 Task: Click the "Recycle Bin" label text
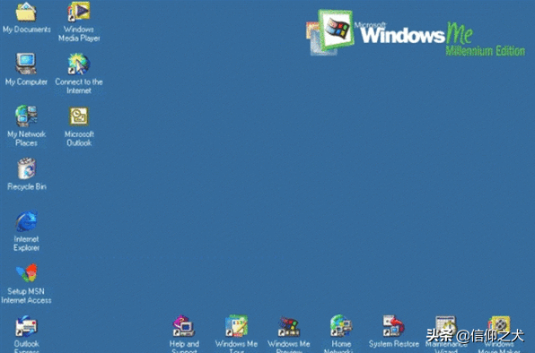point(27,186)
